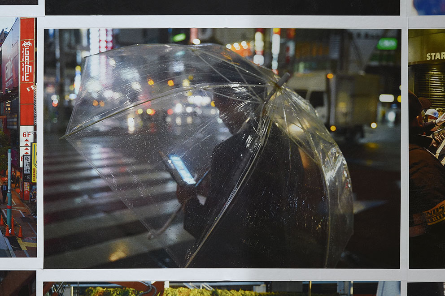
Task: Open the transparent umbrella street photo
Action: tap(222, 148)
